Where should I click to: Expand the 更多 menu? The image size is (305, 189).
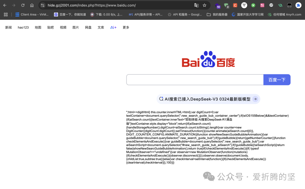click(x=126, y=28)
